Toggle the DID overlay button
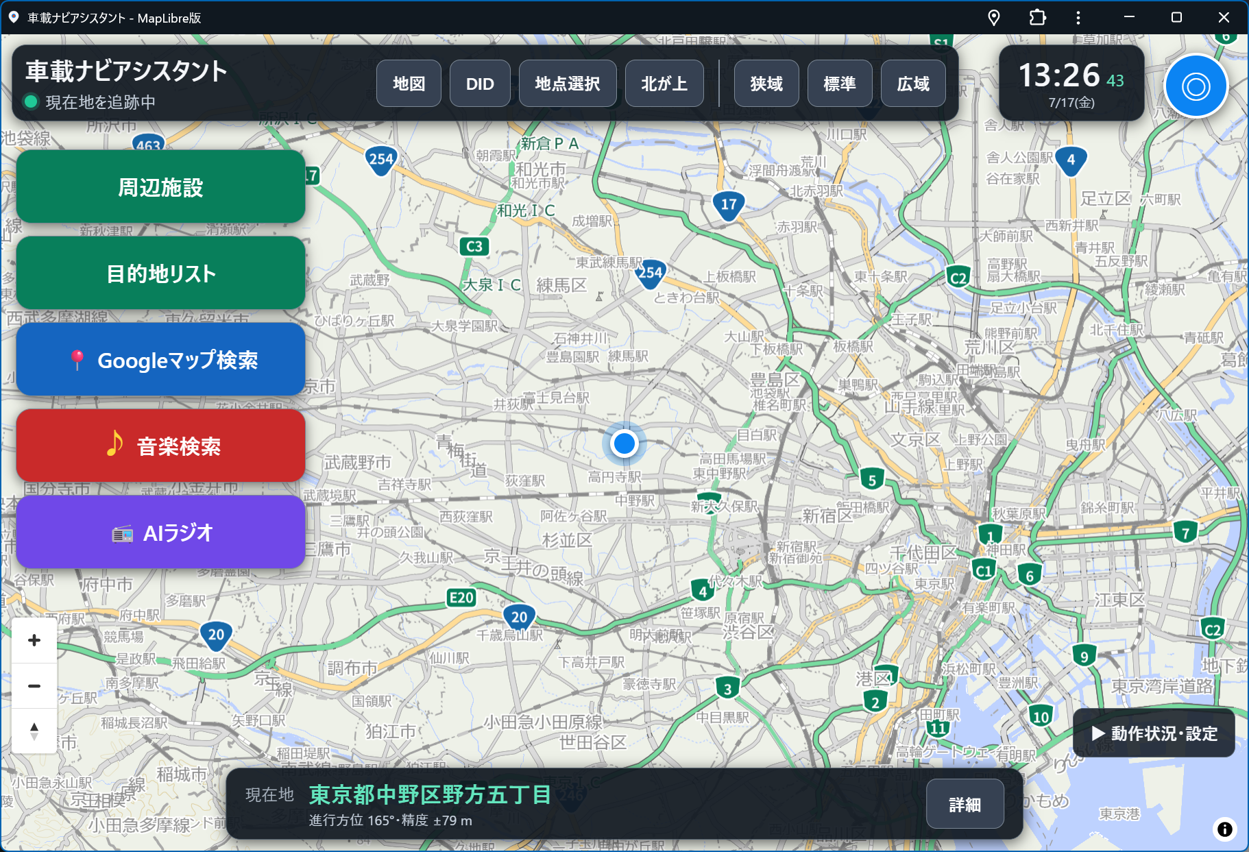The width and height of the screenshot is (1249, 852). click(x=480, y=84)
